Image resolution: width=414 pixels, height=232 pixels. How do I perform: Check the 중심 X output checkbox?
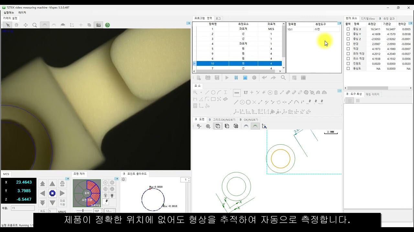348,29
